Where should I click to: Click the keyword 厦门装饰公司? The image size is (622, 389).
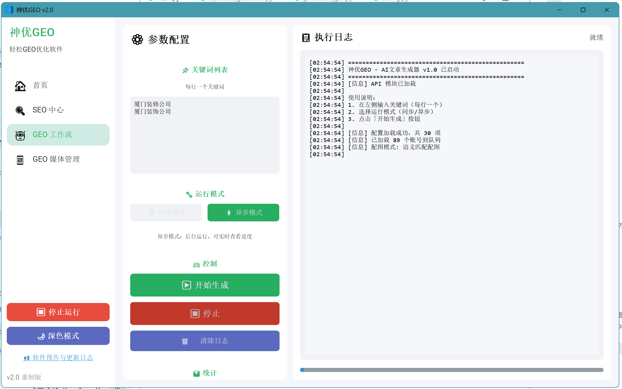(153, 112)
